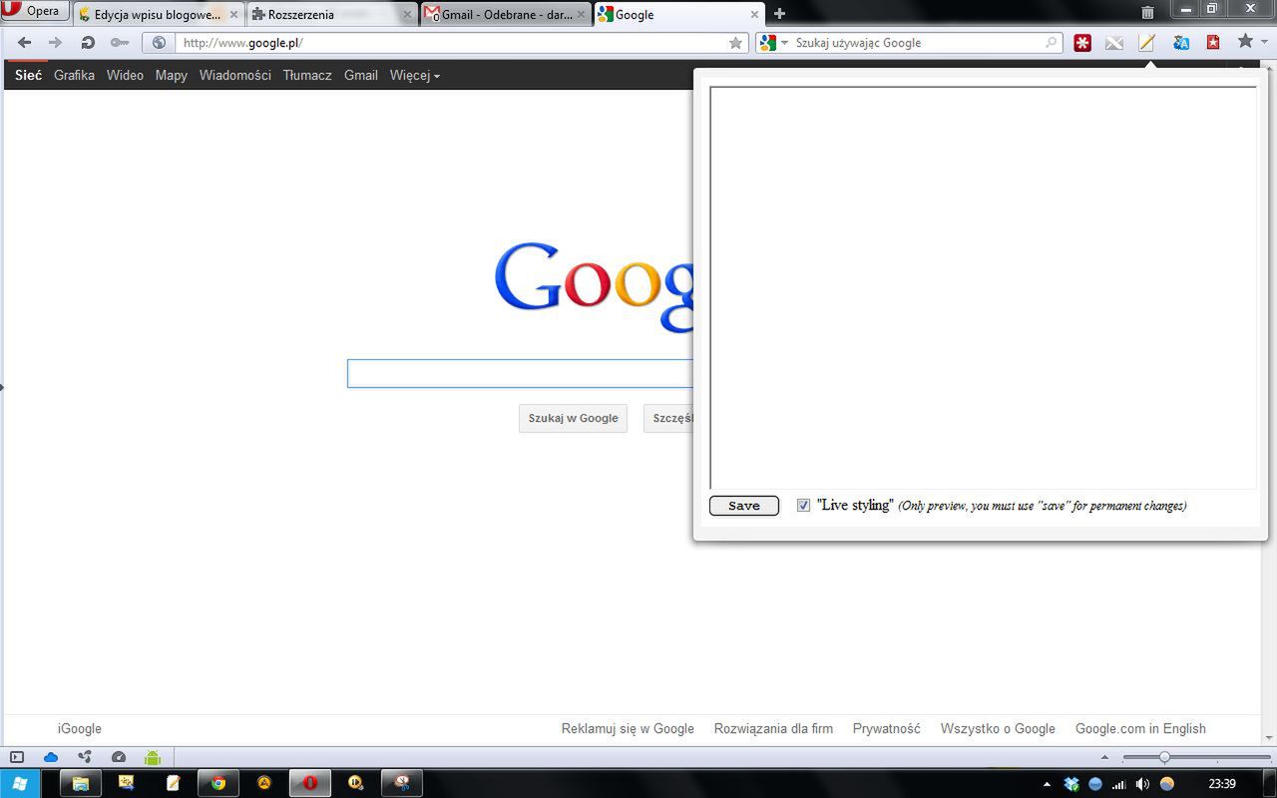Go back with the Opera back arrow
This screenshot has height=798, width=1277.
click(x=24, y=43)
